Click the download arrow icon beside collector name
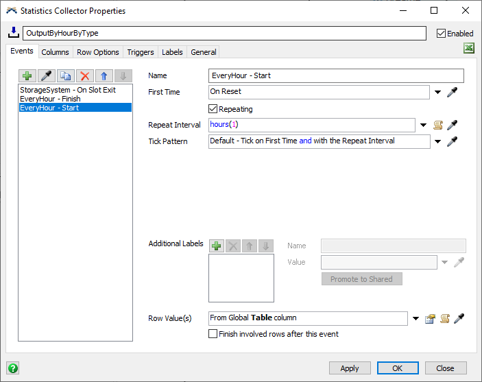This screenshot has width=482, height=382. click(14, 33)
